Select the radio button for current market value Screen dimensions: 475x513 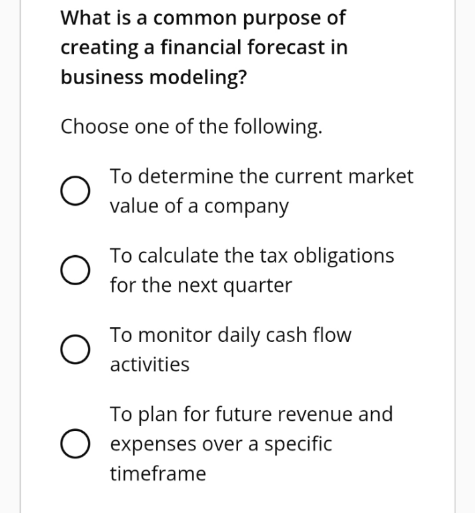pyautogui.click(x=75, y=191)
